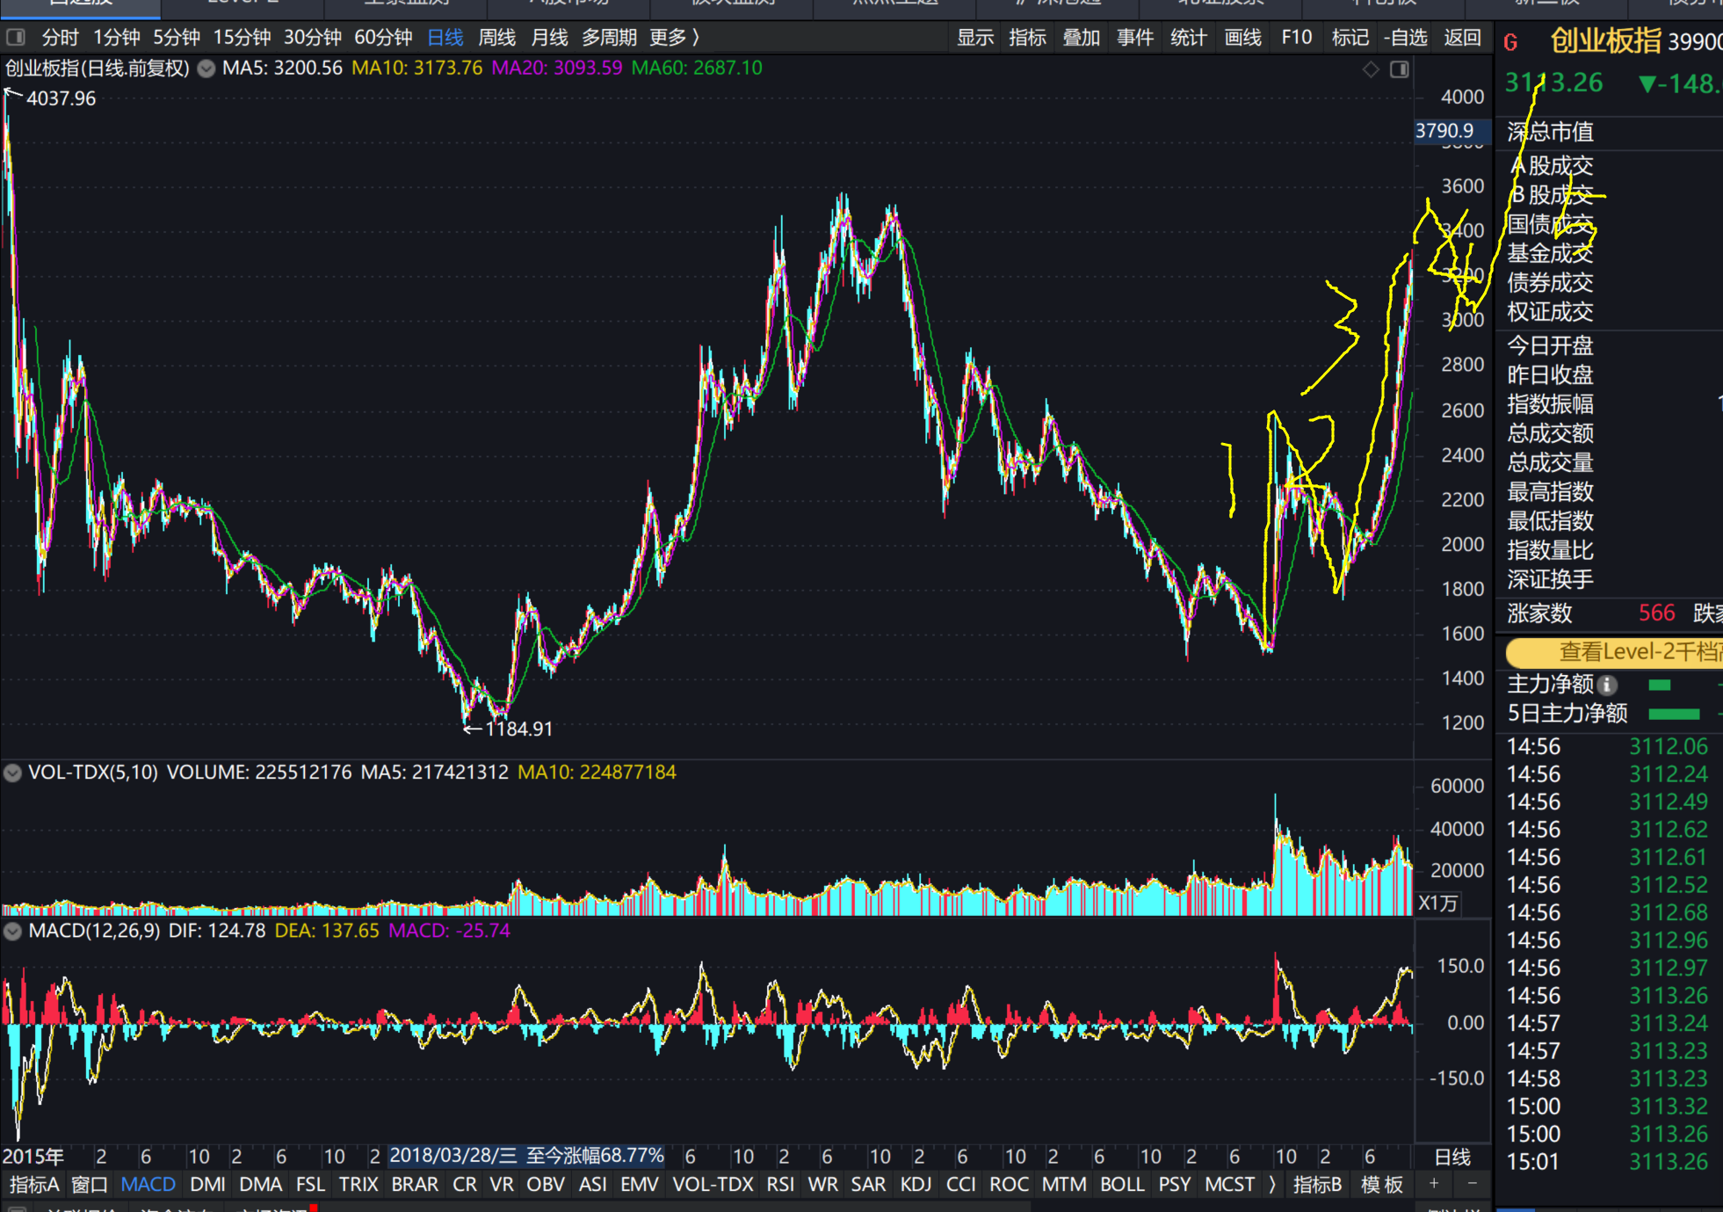Viewport: 1723px width, 1212px height.
Task: Select the KDJ indicator tab
Action: [915, 1184]
